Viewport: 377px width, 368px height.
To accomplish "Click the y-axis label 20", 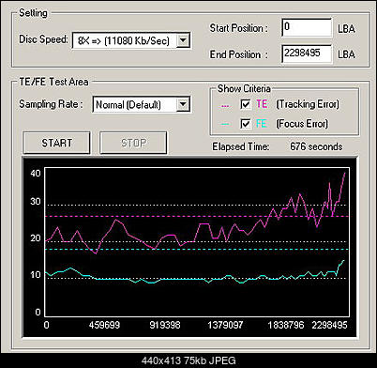I will pyautogui.click(x=36, y=238).
